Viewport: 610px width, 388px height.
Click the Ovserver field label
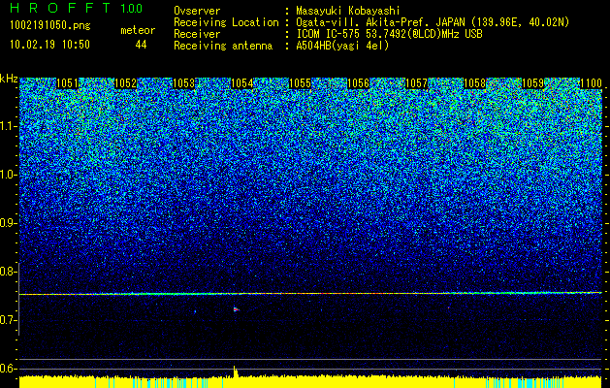[197, 11]
